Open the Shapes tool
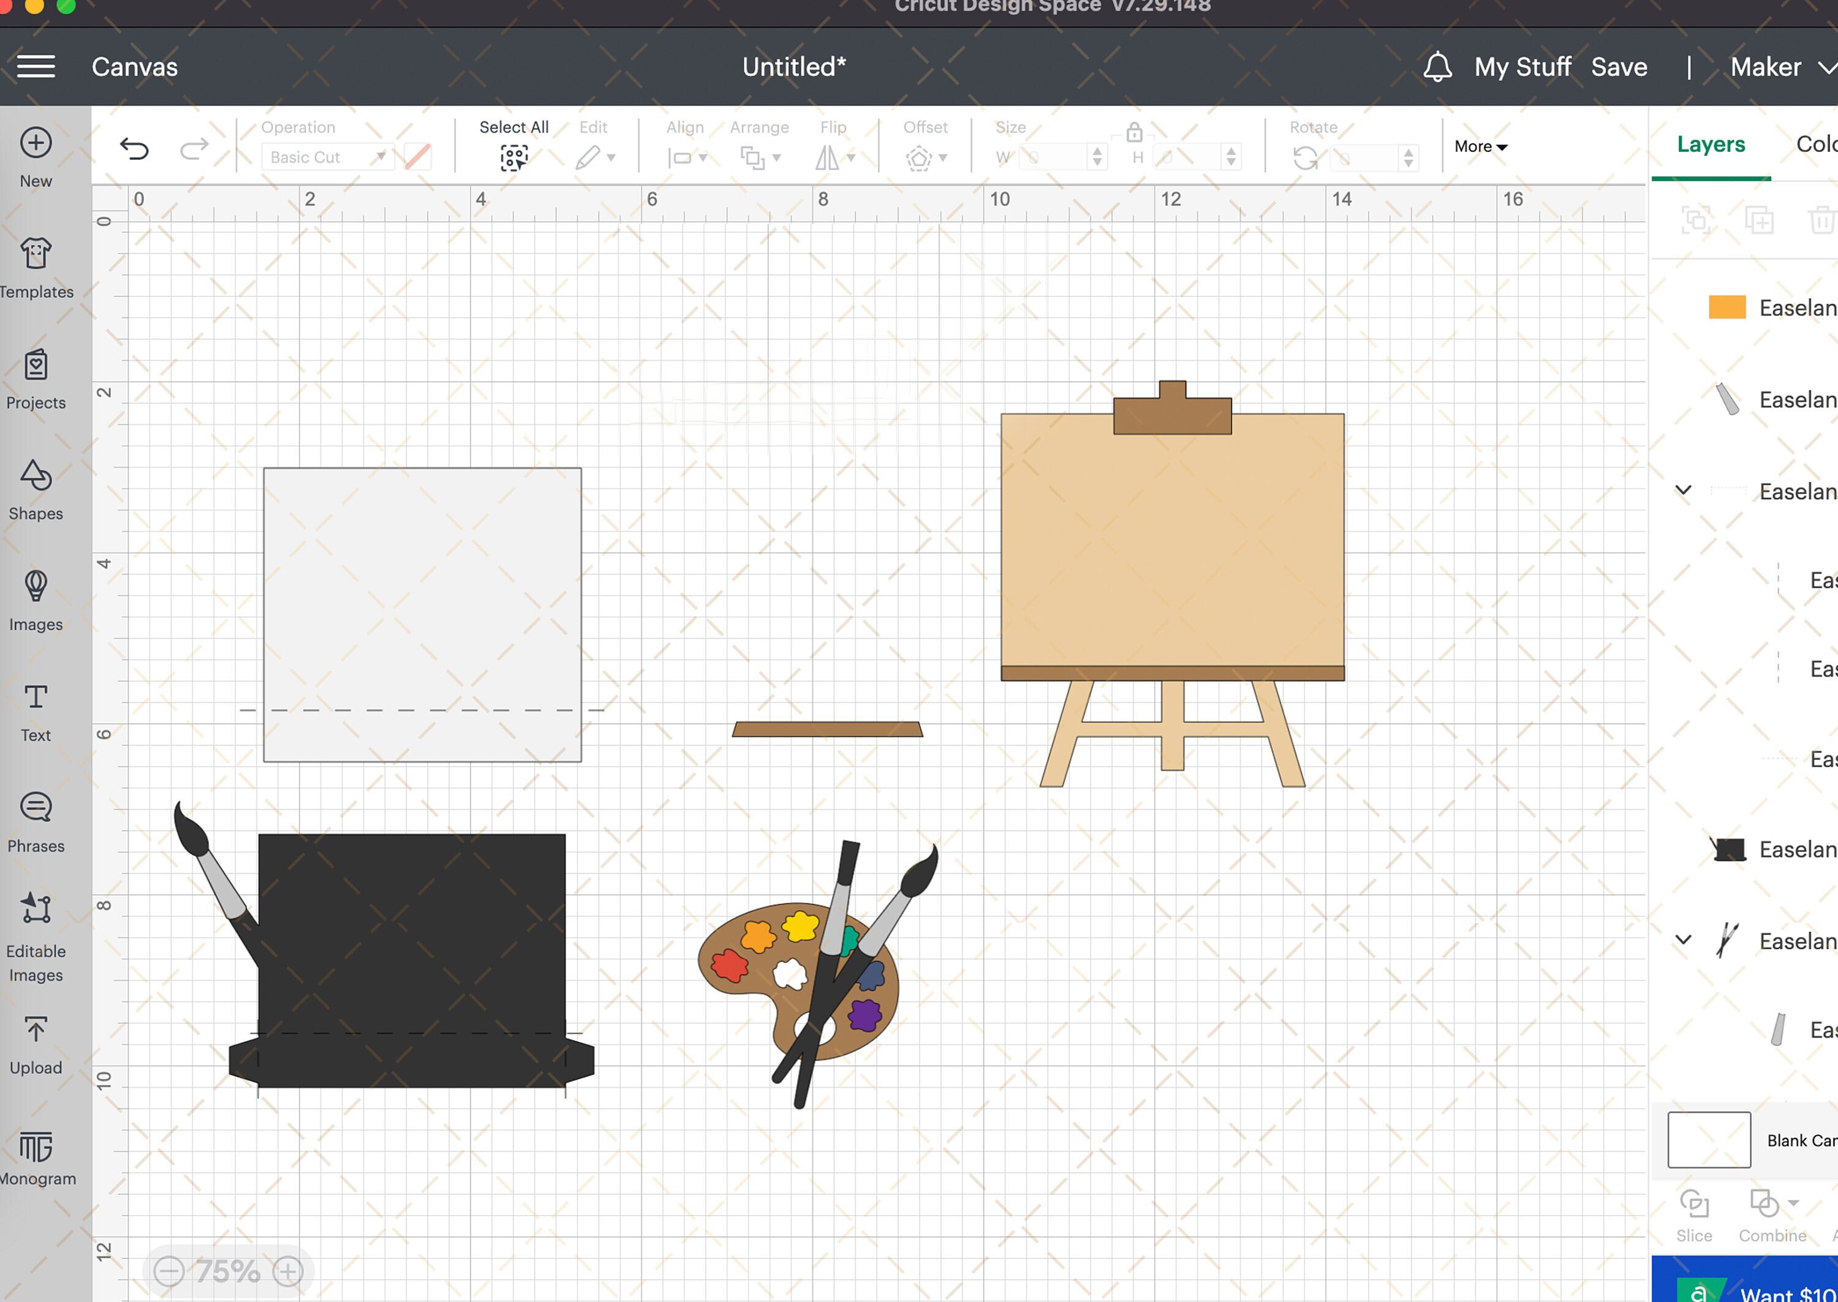Screen dimensions: 1838x1302 pyautogui.click(x=36, y=491)
